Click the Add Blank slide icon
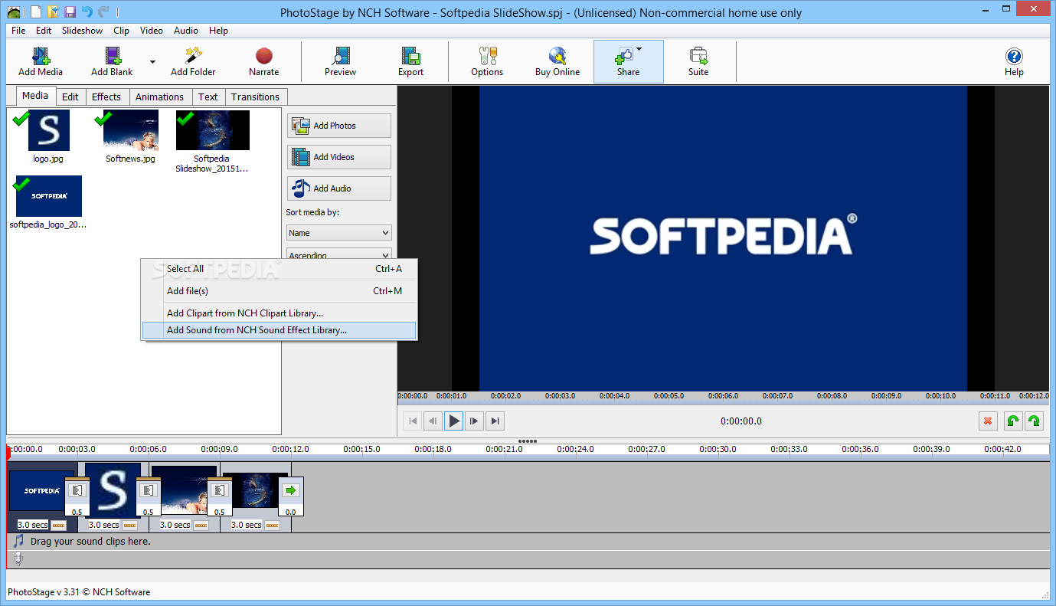The height and width of the screenshot is (606, 1056). [113, 56]
